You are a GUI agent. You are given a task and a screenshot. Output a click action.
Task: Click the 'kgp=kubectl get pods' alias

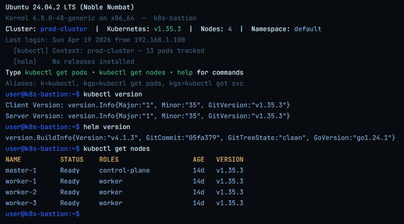point(122,84)
